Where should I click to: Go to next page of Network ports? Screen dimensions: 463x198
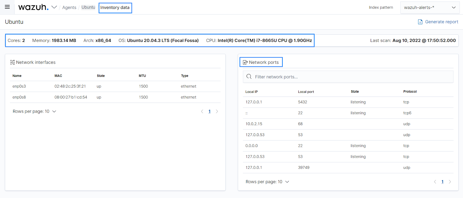(x=450, y=182)
